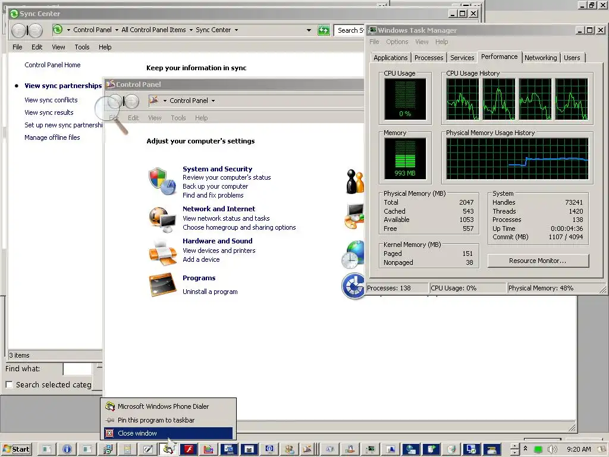Open View sync results link
The image size is (609, 457).
point(49,112)
